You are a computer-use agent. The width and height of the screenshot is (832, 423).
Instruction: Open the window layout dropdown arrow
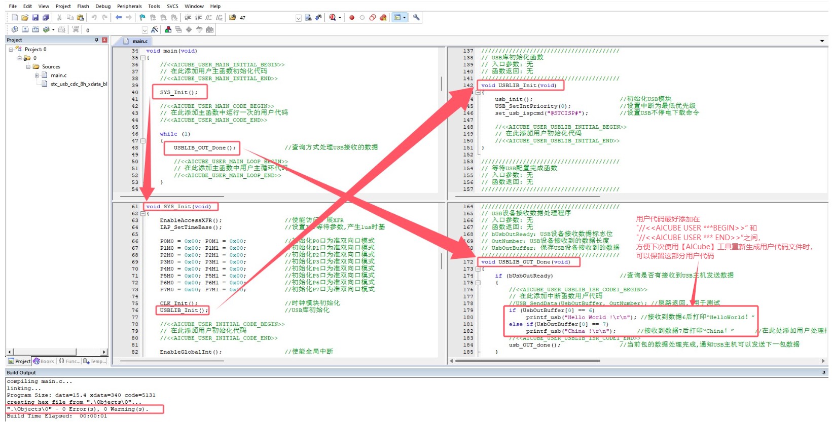(404, 17)
